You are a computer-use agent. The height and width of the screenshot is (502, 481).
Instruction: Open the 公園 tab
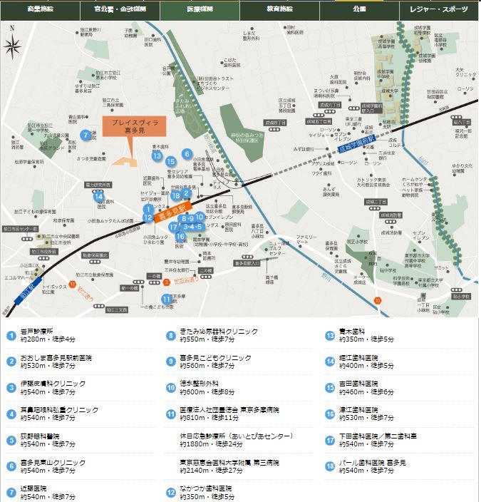[x=359, y=10]
